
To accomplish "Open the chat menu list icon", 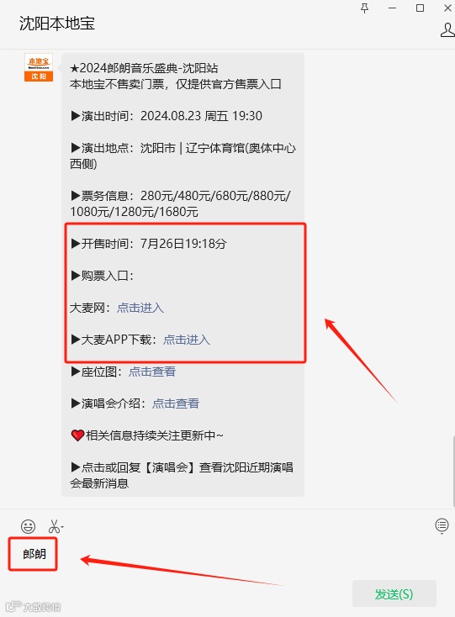I will tap(442, 525).
